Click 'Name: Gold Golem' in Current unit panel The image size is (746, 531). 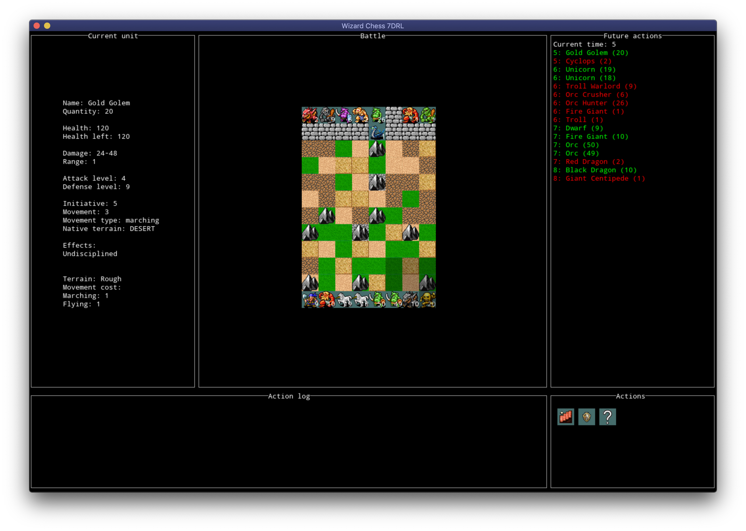[96, 103]
